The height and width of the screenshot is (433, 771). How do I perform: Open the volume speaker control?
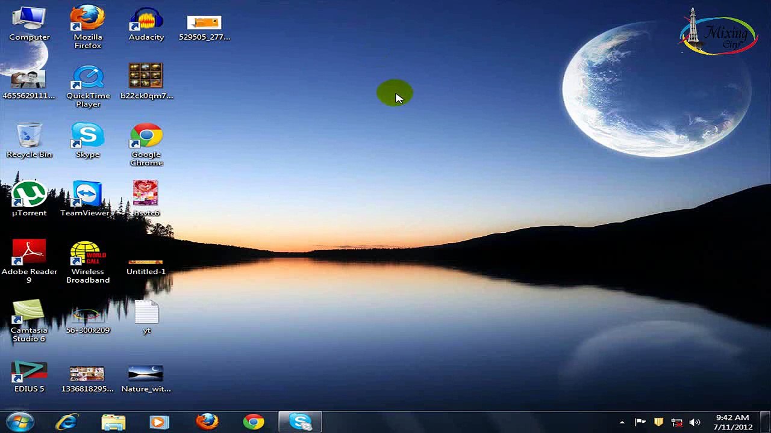pos(695,422)
